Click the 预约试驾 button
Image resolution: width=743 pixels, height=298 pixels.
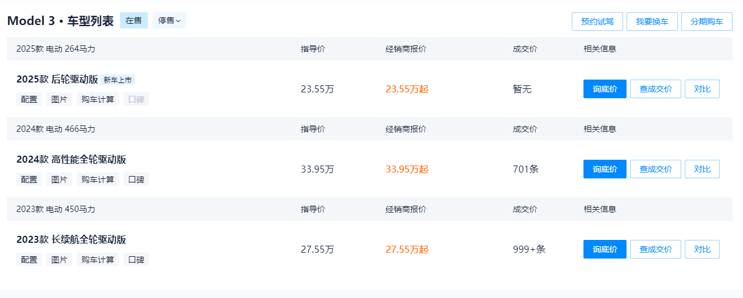[597, 22]
